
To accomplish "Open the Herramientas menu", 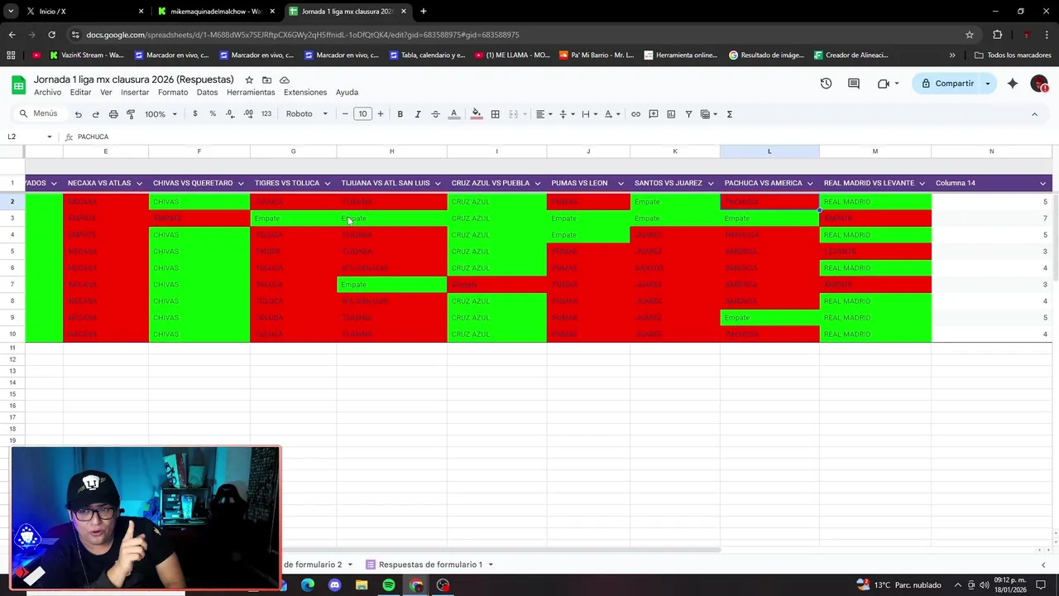I will 251,92.
